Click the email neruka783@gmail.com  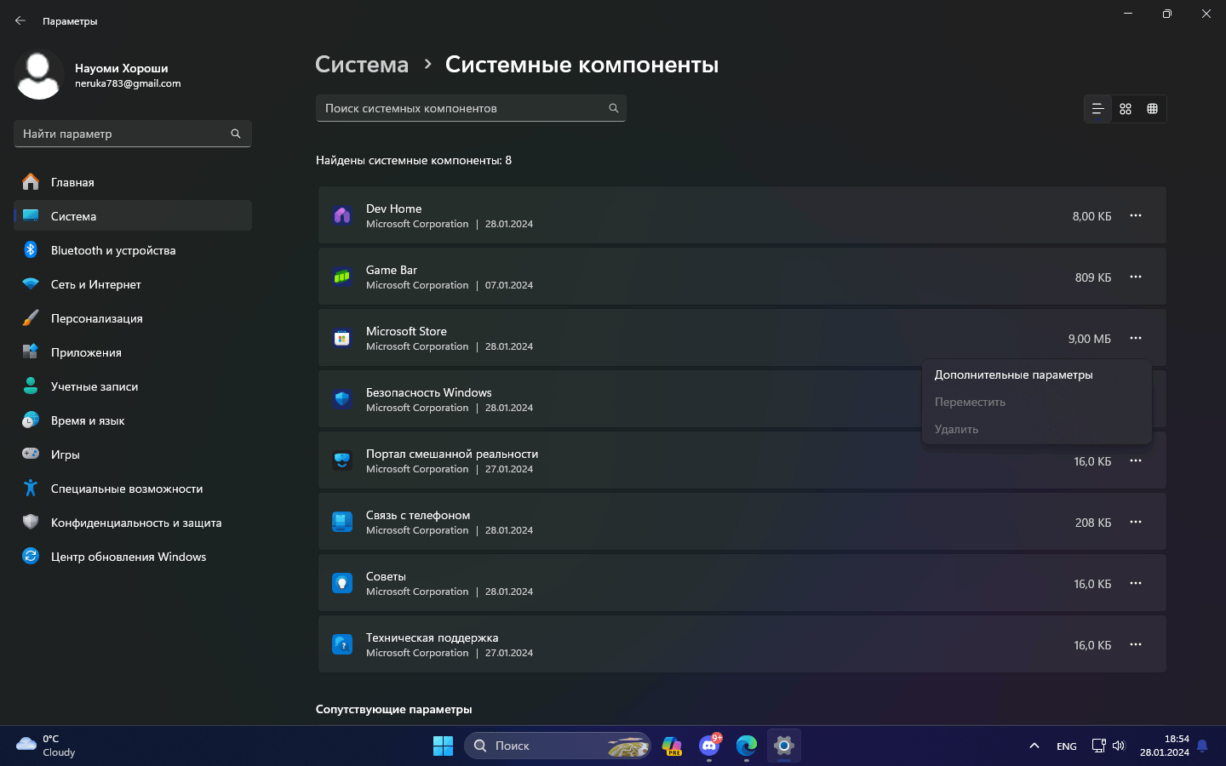(x=128, y=83)
